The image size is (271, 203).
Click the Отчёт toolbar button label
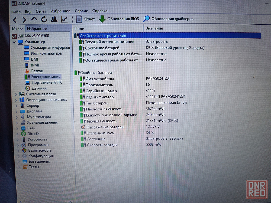pyautogui.click(x=89, y=19)
